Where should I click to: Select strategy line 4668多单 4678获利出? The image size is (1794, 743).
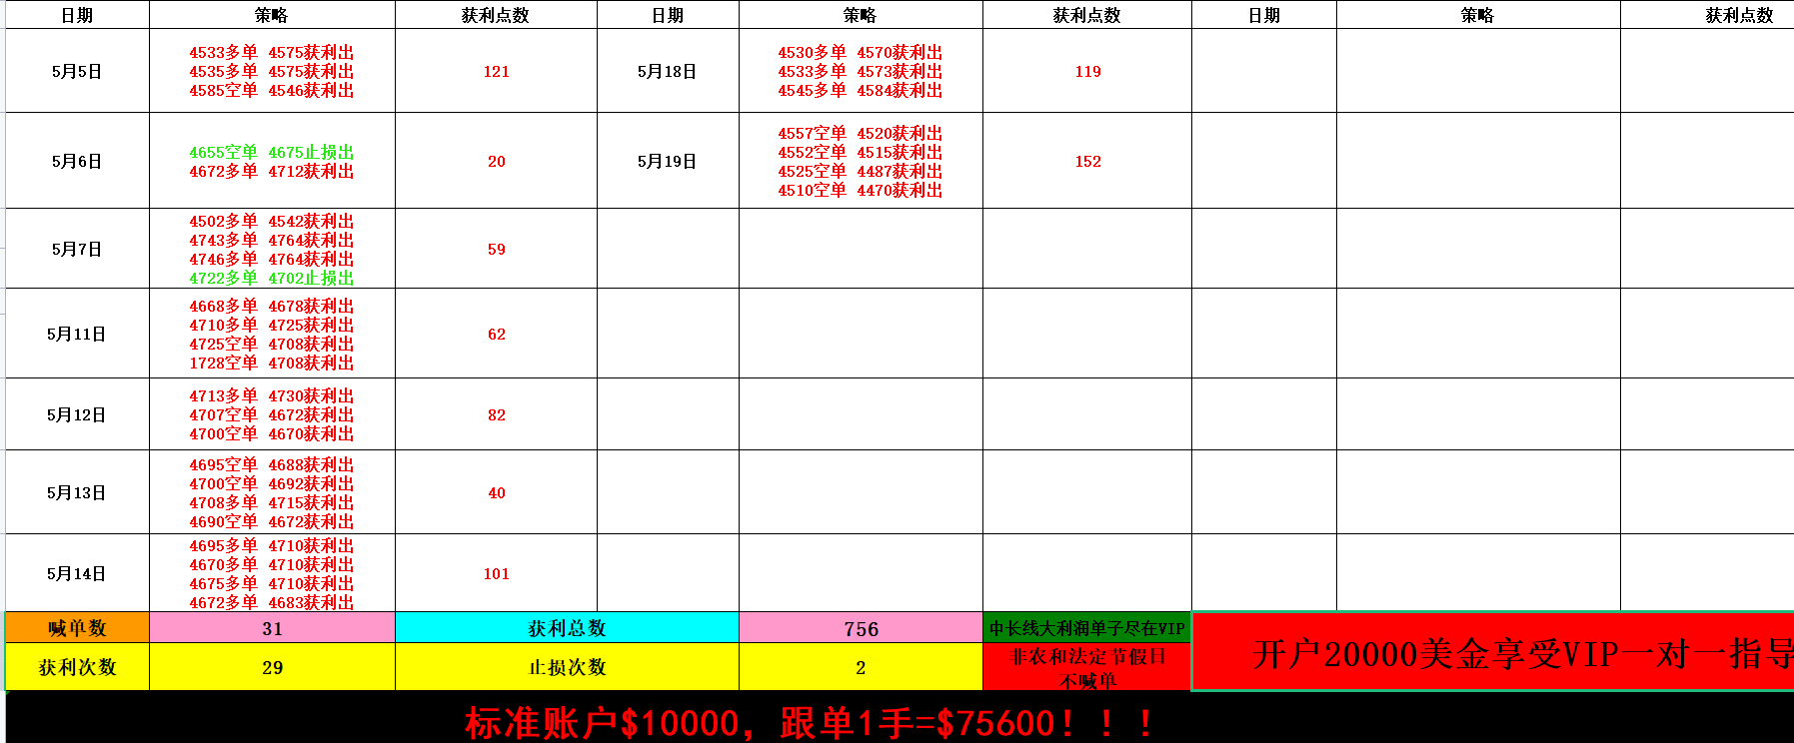[x=272, y=306]
